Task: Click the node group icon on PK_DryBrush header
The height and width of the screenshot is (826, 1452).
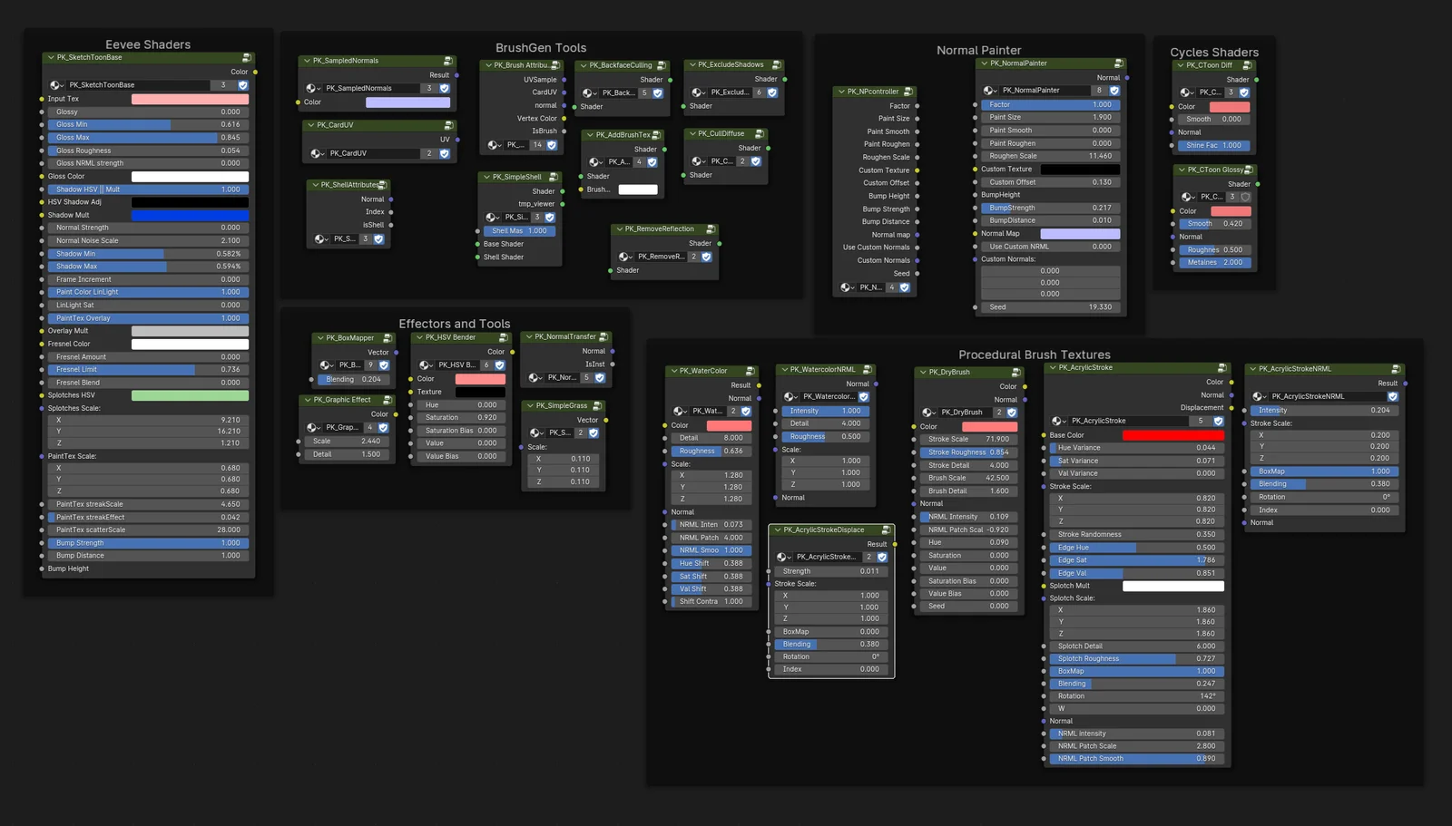Action: [1015, 372]
